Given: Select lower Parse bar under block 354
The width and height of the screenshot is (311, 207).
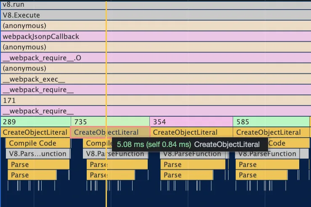Looking at the screenshot, I should tap(186, 175).
